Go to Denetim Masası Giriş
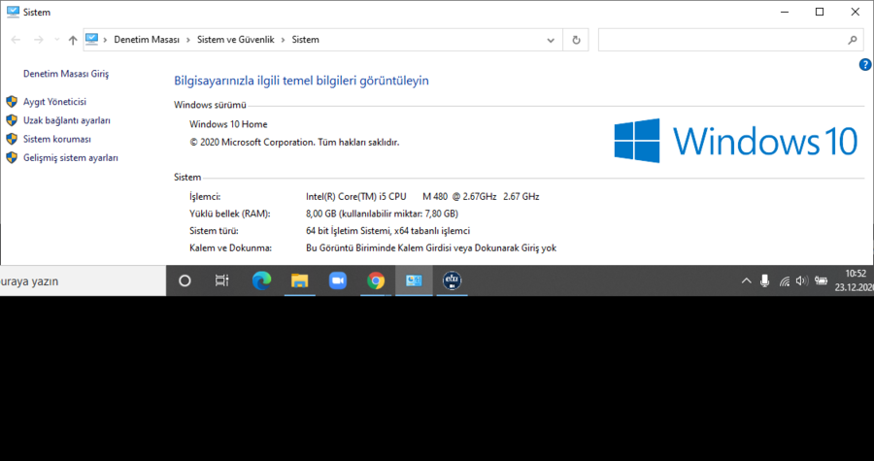 pos(66,74)
